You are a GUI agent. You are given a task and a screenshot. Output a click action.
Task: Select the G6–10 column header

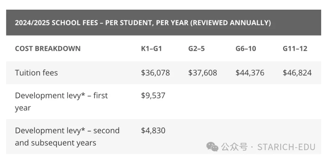tap(246, 48)
